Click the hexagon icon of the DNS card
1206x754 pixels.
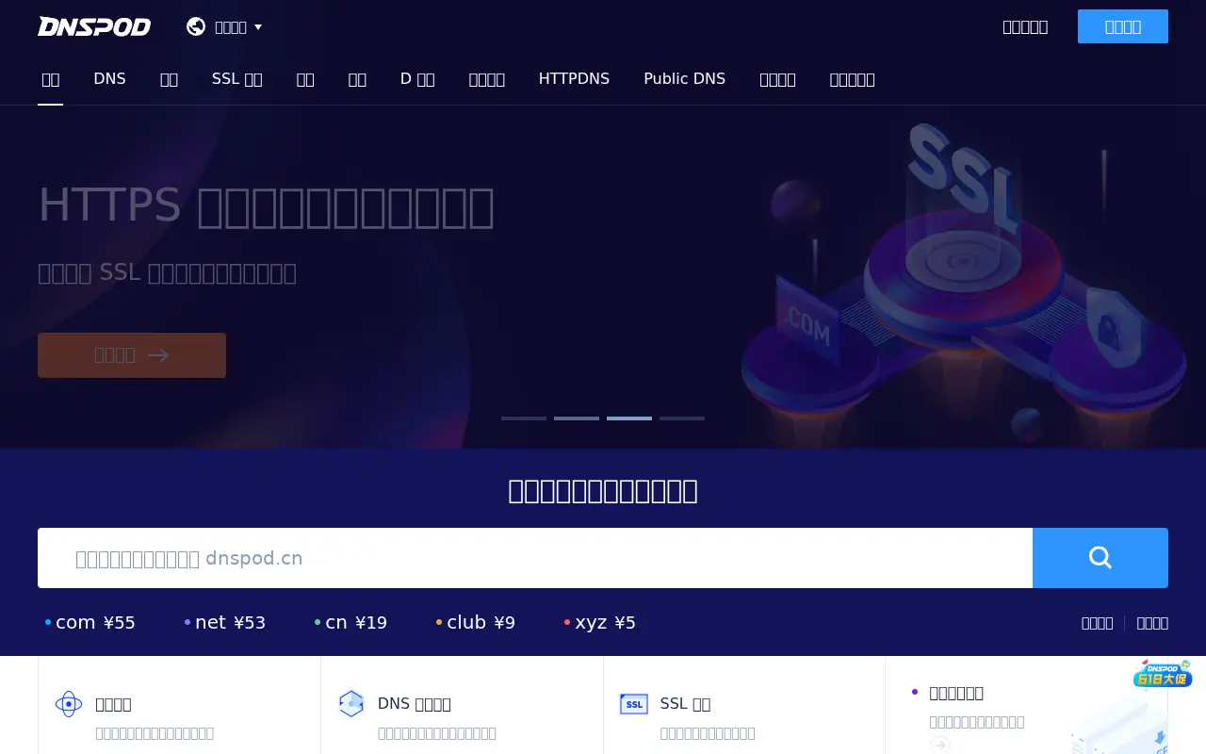click(x=351, y=704)
